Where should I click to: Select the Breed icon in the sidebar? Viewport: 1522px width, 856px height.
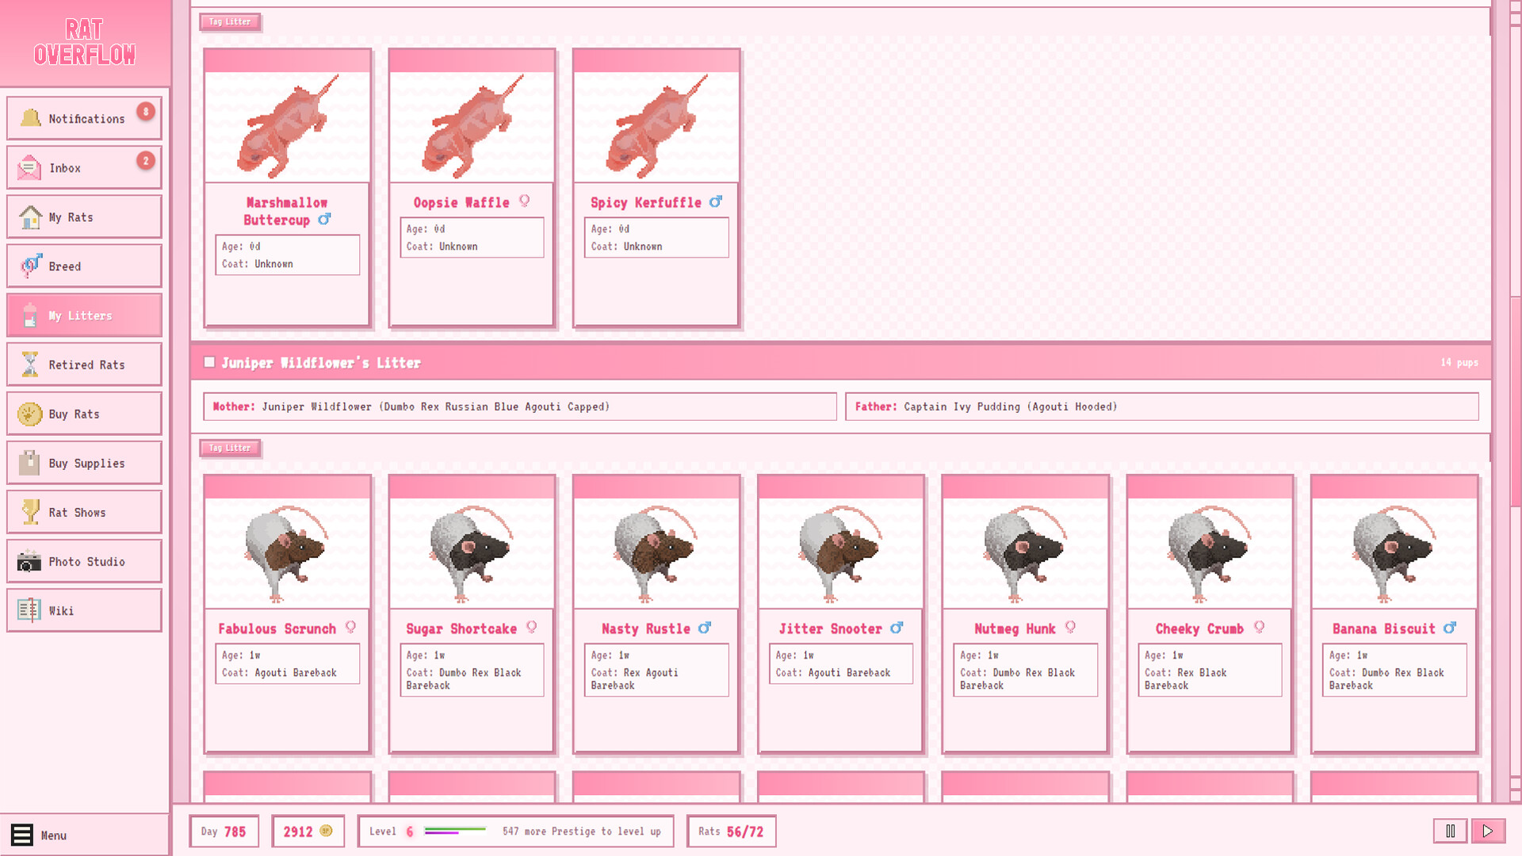pos(29,266)
